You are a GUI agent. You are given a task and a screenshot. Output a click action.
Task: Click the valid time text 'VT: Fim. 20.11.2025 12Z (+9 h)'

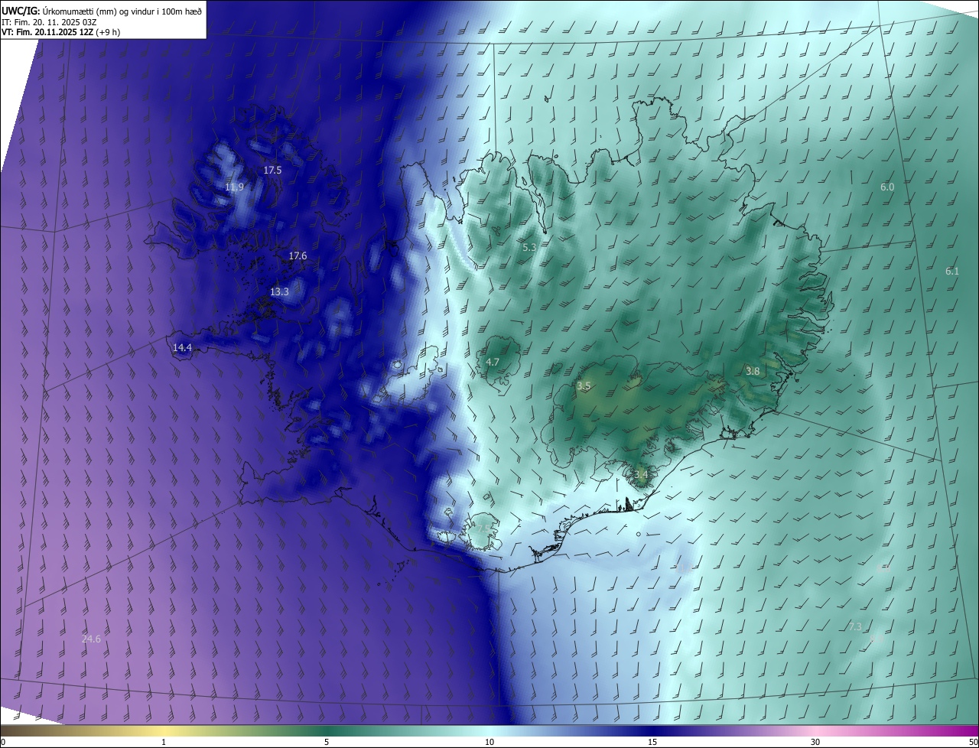point(60,32)
